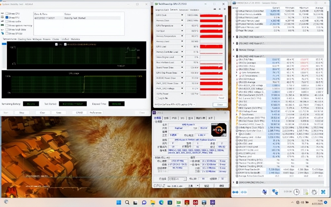The height and width of the screenshot is (207, 331).
Task: Show hidden tray icons chevron
Action: coord(292,202)
